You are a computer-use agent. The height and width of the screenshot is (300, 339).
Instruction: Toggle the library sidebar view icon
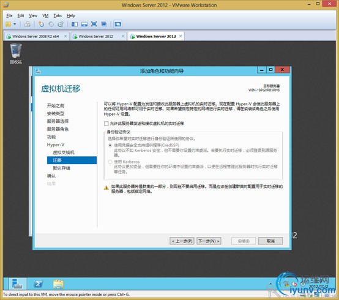pos(75,24)
